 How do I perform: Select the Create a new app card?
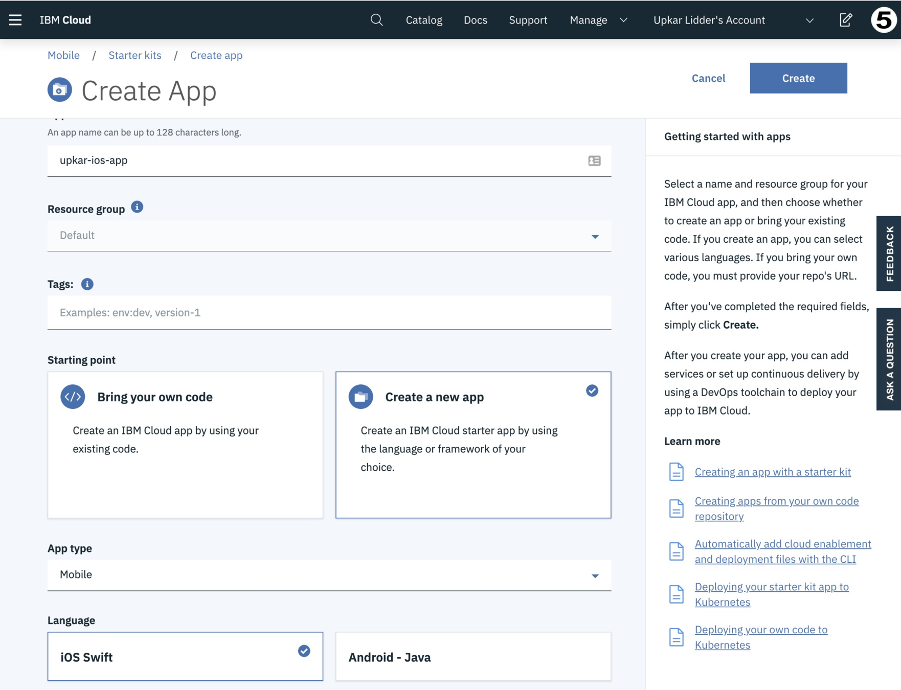coord(474,445)
